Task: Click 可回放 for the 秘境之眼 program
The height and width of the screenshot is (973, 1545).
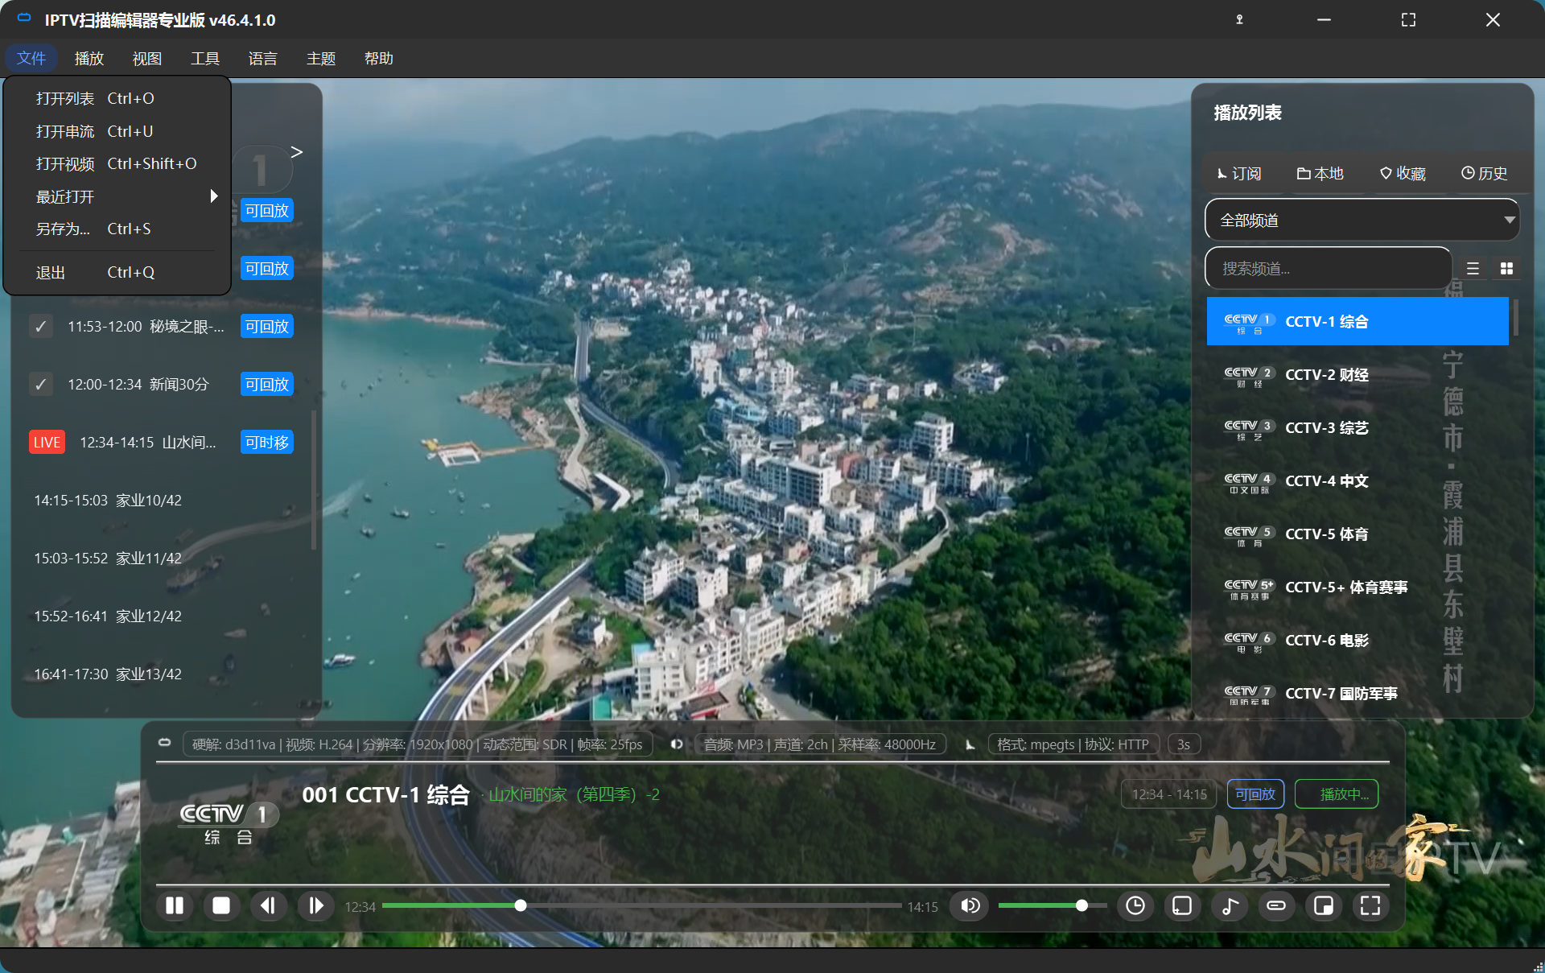Action: [x=267, y=327]
